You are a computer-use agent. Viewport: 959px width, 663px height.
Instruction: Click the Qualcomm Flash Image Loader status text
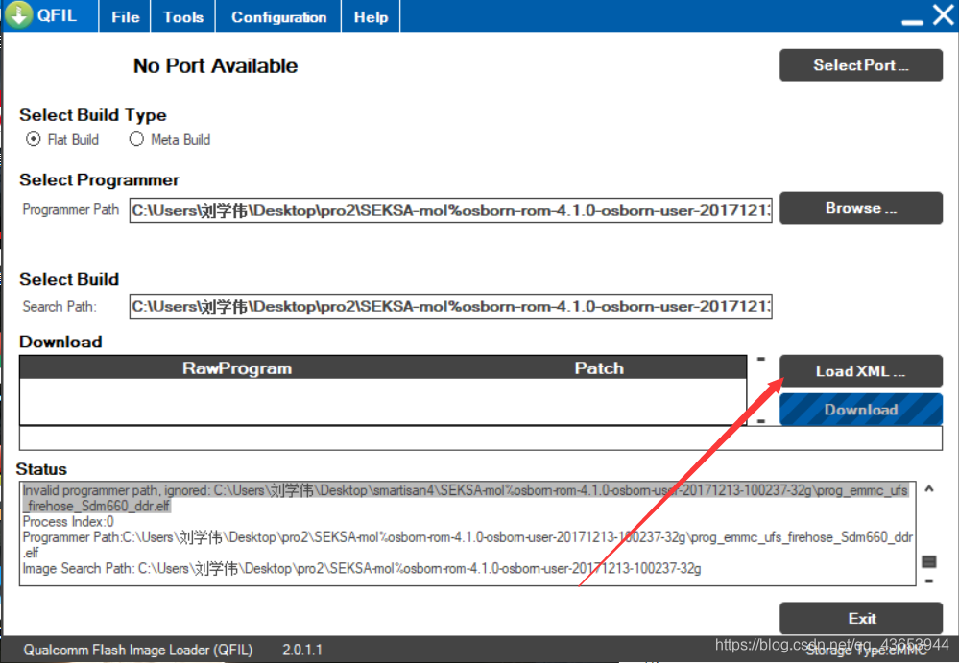coord(137,650)
